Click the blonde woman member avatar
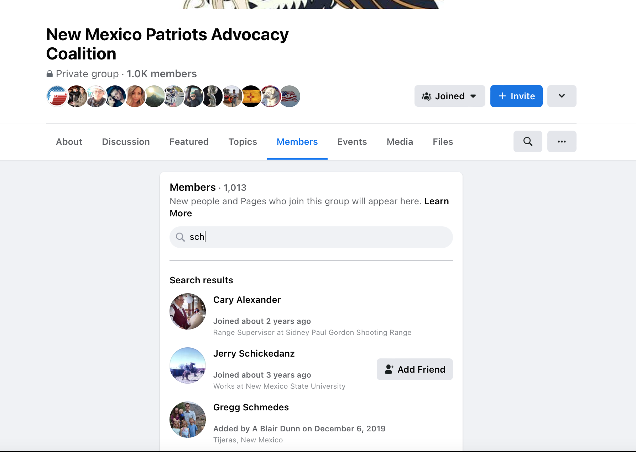The image size is (636, 452). tap(135, 96)
